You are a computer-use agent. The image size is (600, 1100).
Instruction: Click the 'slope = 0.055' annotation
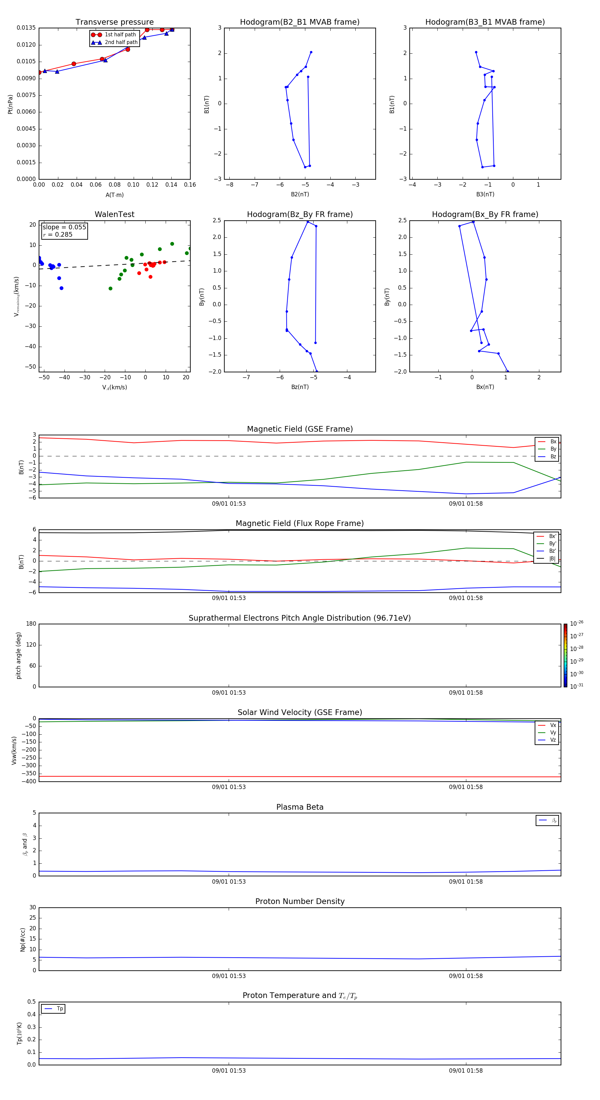(x=64, y=227)
